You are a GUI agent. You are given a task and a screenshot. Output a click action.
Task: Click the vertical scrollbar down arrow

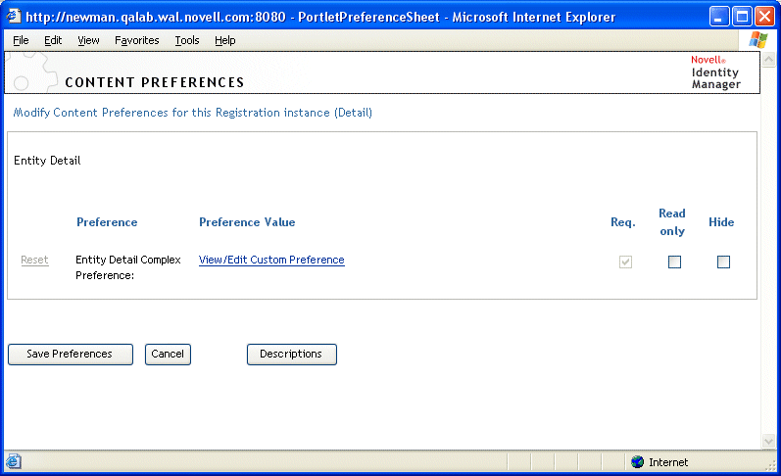click(767, 442)
